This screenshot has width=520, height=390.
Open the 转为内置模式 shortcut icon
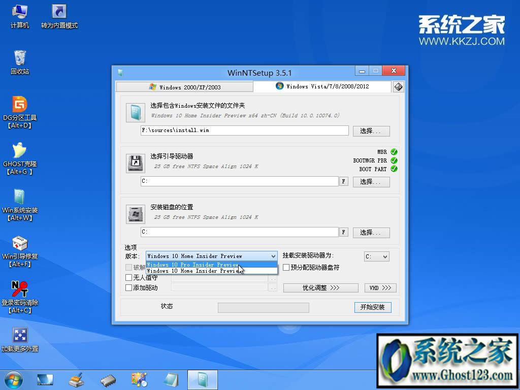[59, 17]
